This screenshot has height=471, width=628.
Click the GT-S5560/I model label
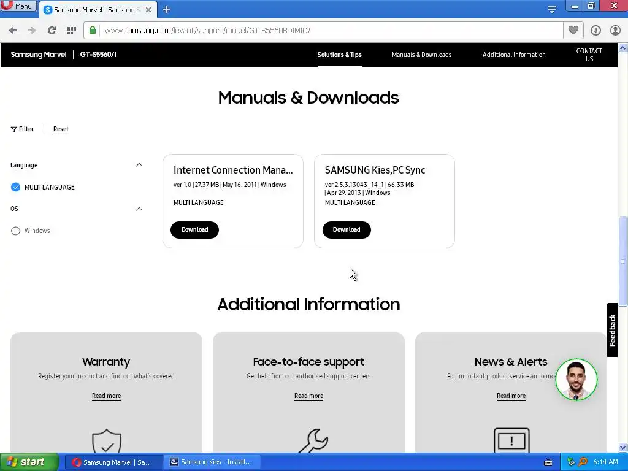pos(98,55)
